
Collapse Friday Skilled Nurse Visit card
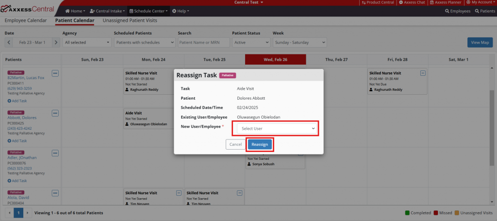pos(422,73)
